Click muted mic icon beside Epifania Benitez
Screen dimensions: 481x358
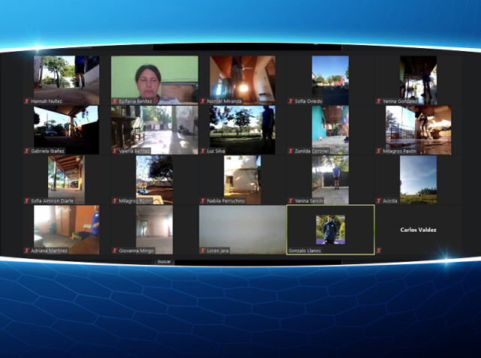115,101
